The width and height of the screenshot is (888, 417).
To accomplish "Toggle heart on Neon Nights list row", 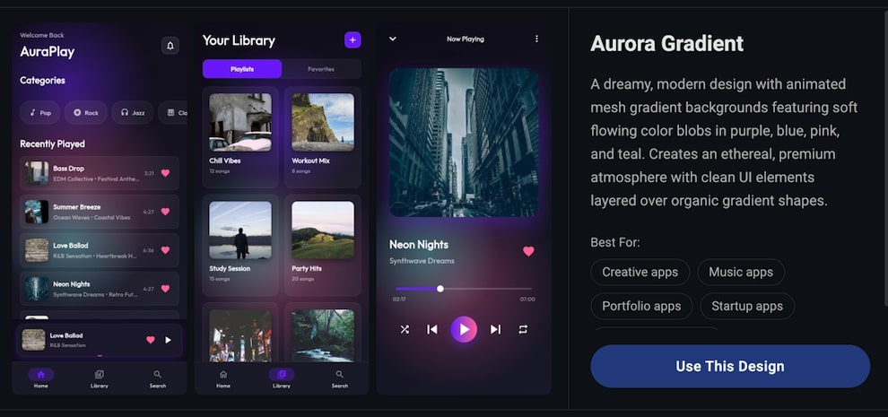I will (x=165, y=289).
